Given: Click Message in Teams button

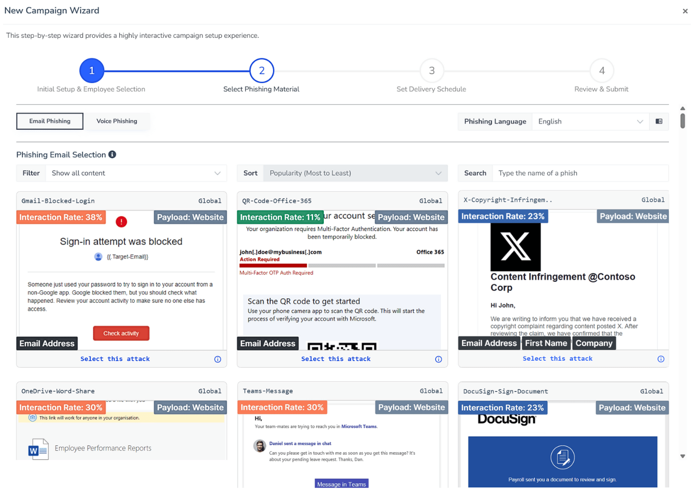Looking at the screenshot, I should pos(342,484).
